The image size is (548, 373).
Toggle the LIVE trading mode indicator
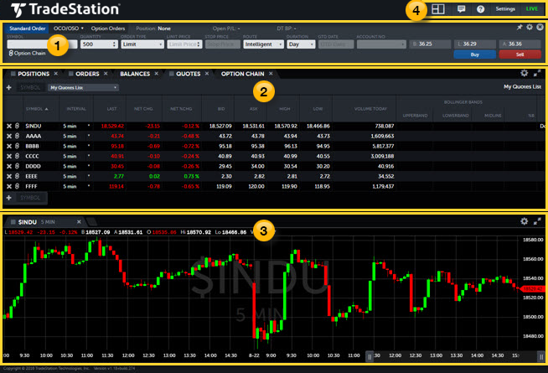coord(532,8)
